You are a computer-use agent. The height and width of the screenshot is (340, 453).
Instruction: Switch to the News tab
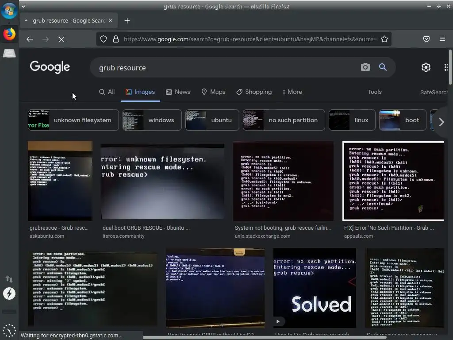178,92
